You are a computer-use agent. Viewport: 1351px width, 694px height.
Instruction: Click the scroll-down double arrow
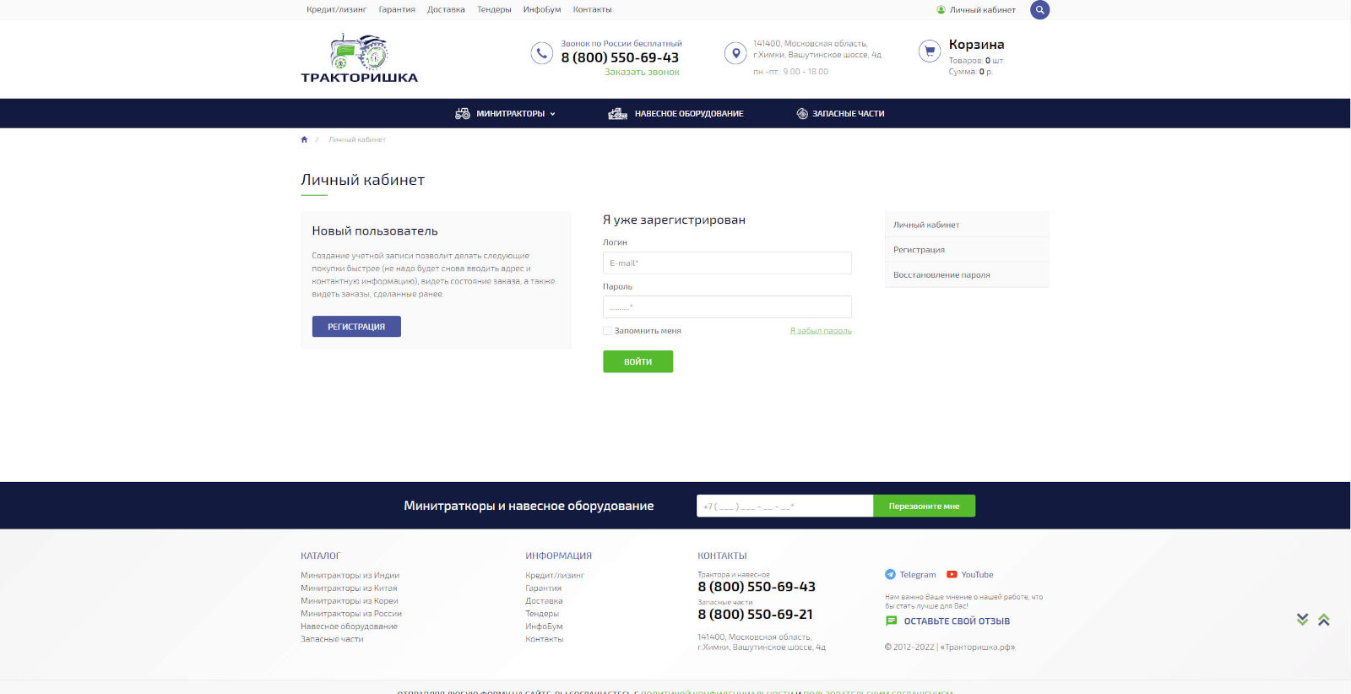pyautogui.click(x=1302, y=620)
